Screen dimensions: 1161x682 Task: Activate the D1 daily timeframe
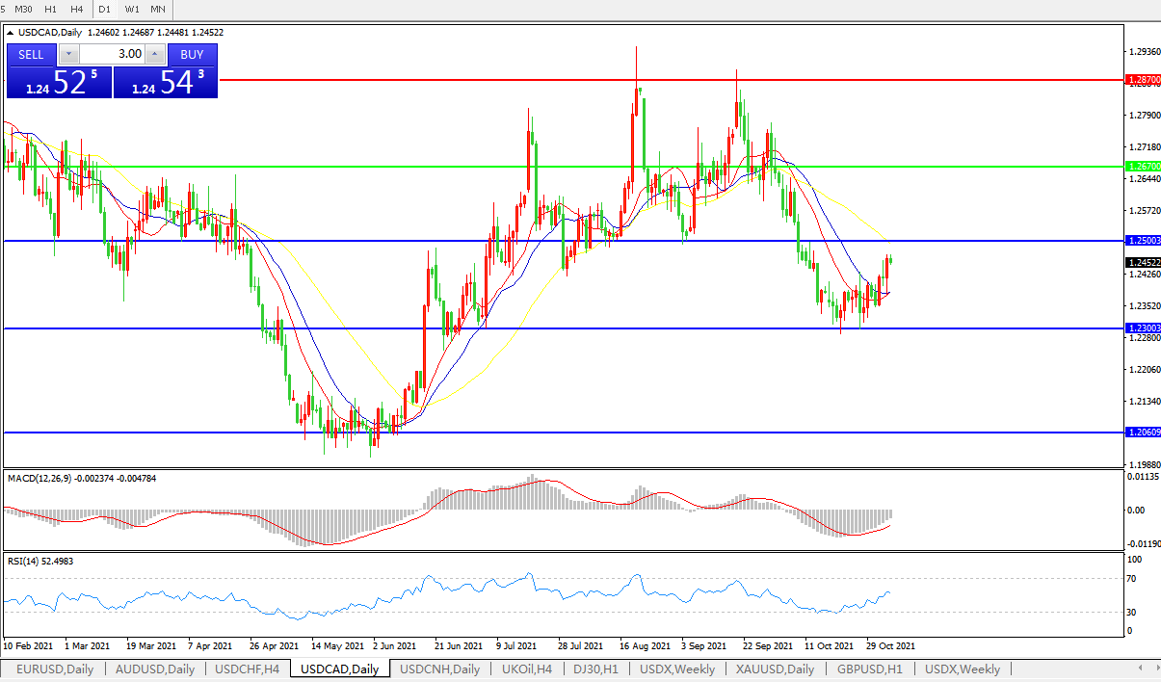105,9
